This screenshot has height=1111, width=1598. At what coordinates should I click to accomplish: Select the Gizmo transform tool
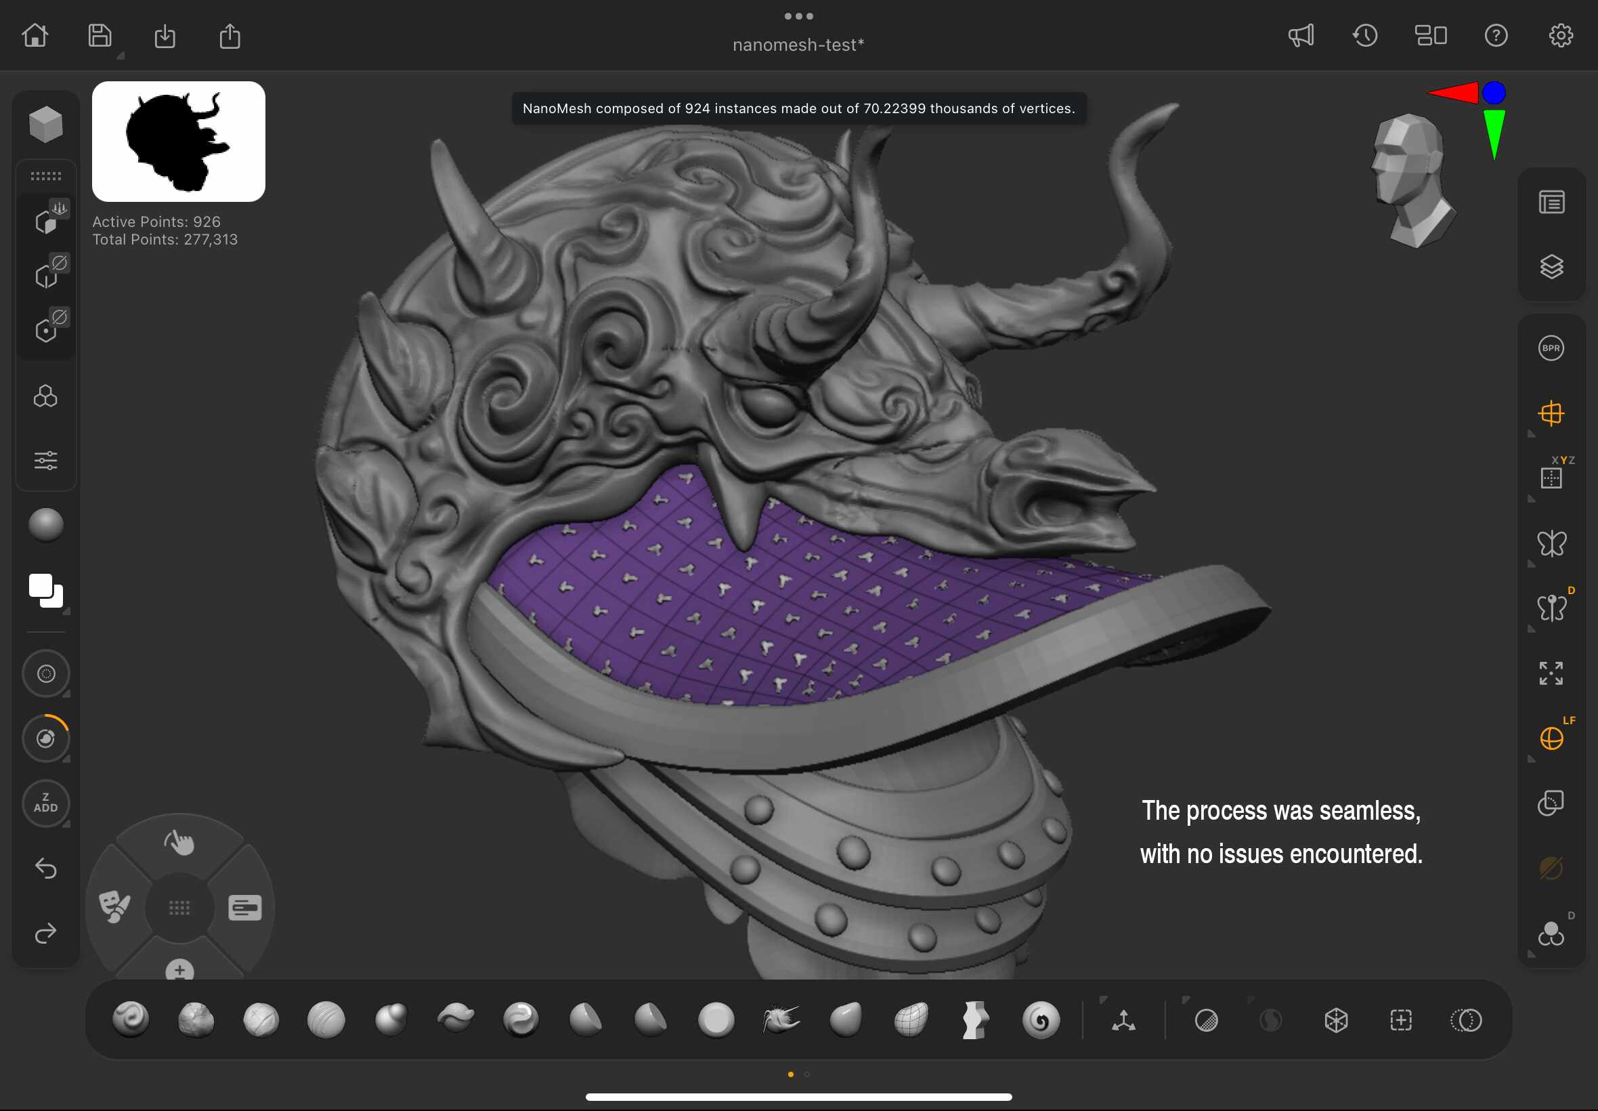point(1123,1020)
